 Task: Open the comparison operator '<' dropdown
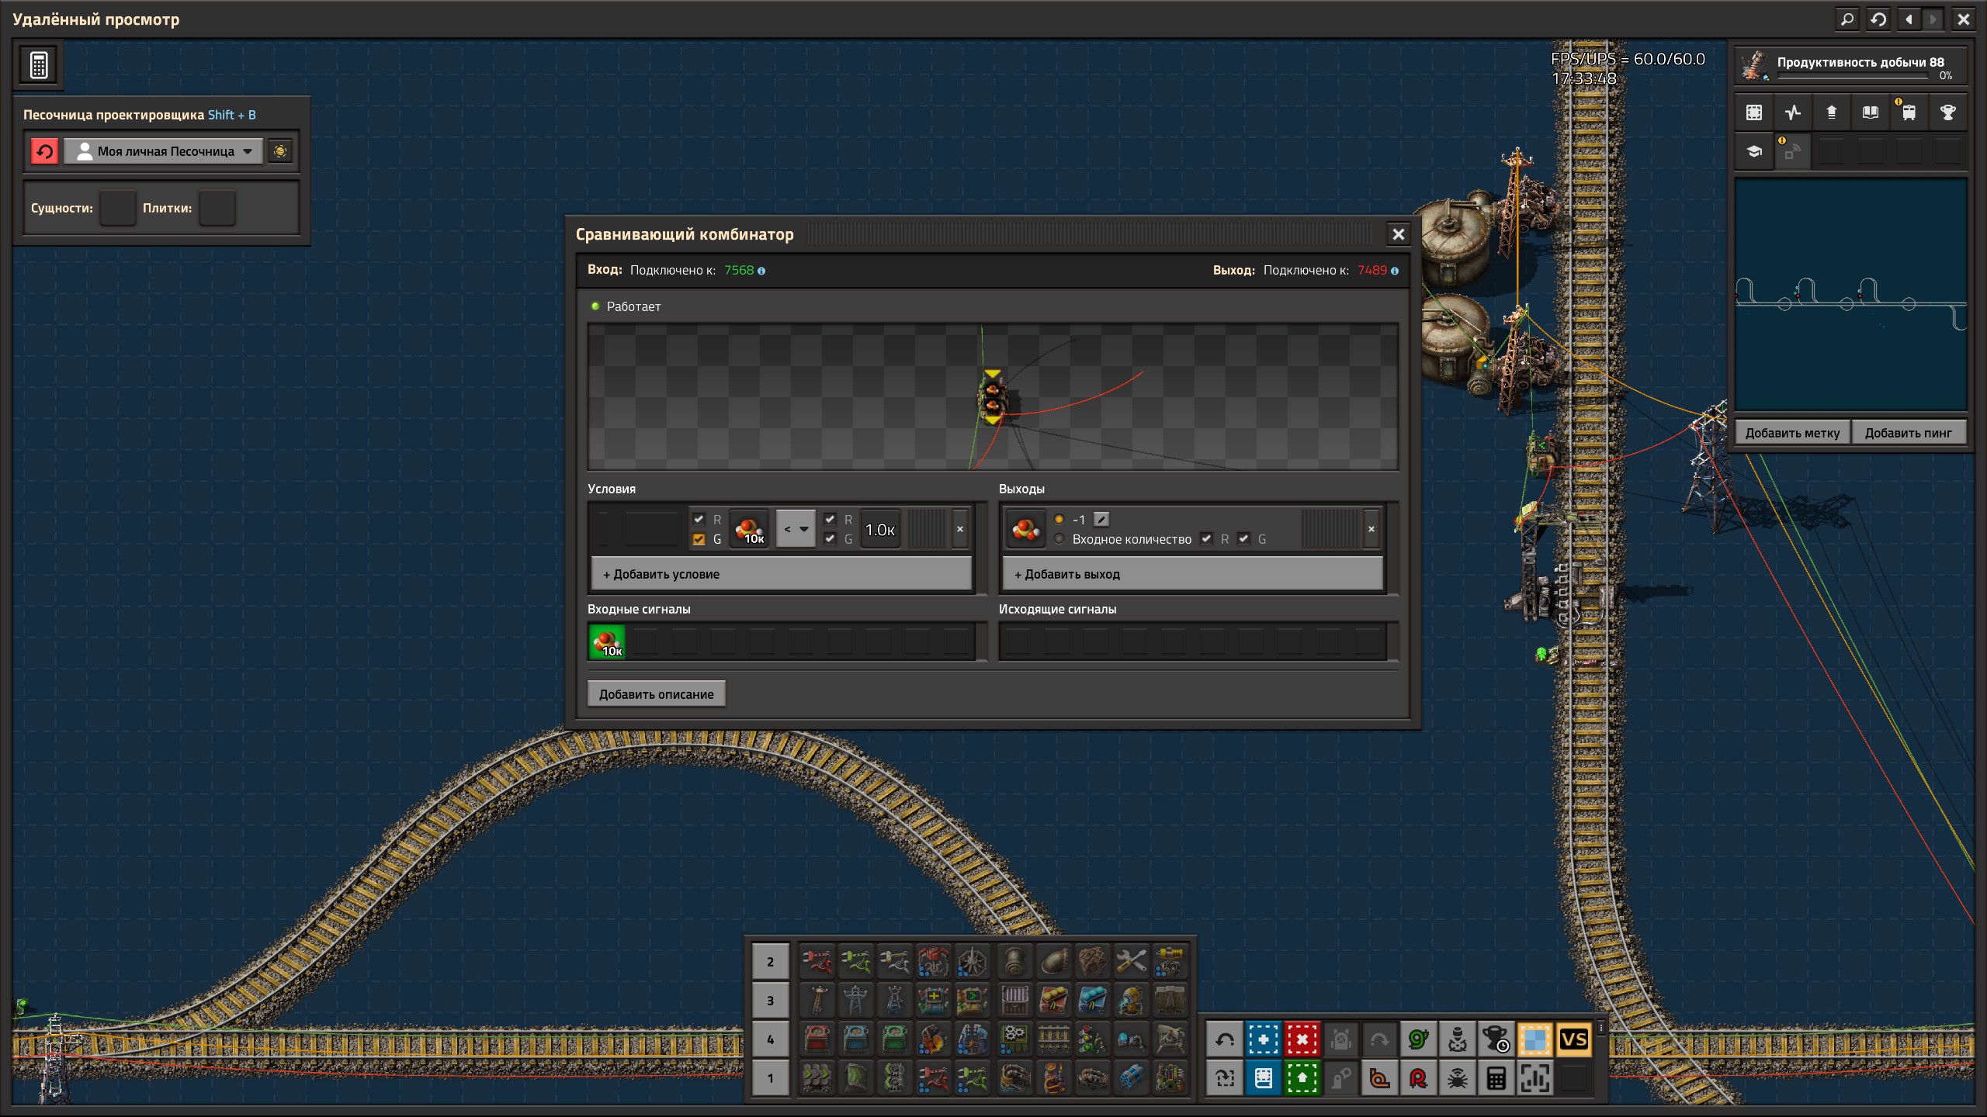(x=796, y=529)
